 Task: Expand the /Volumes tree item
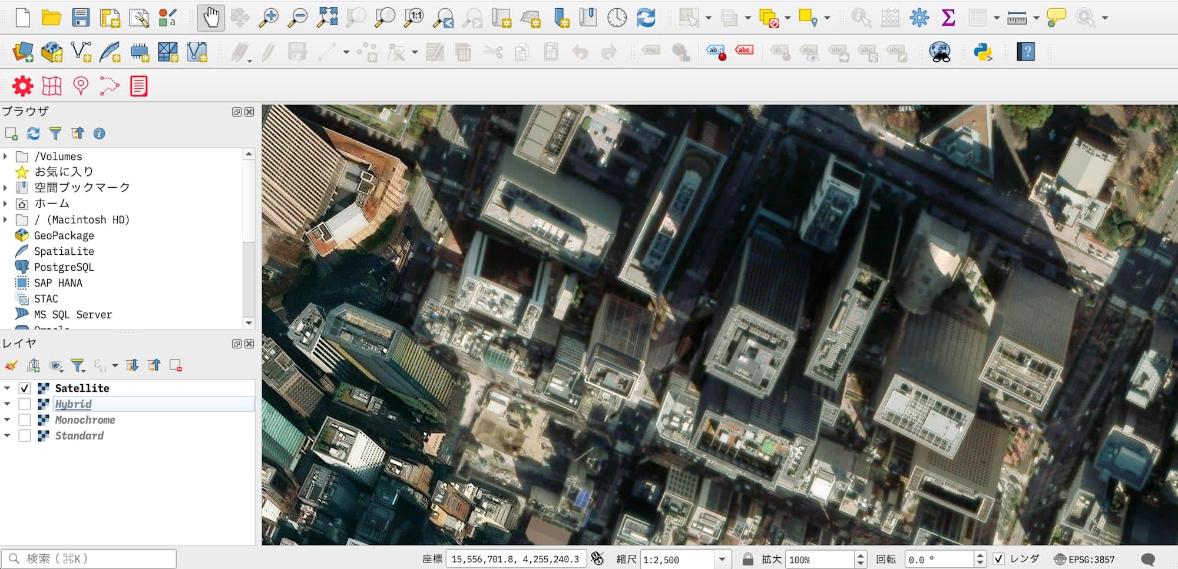tap(6, 157)
